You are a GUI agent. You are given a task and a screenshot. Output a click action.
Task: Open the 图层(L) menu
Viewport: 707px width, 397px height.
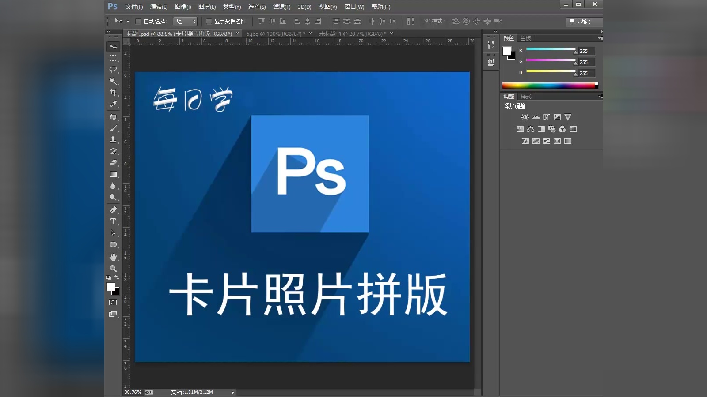[207, 7]
